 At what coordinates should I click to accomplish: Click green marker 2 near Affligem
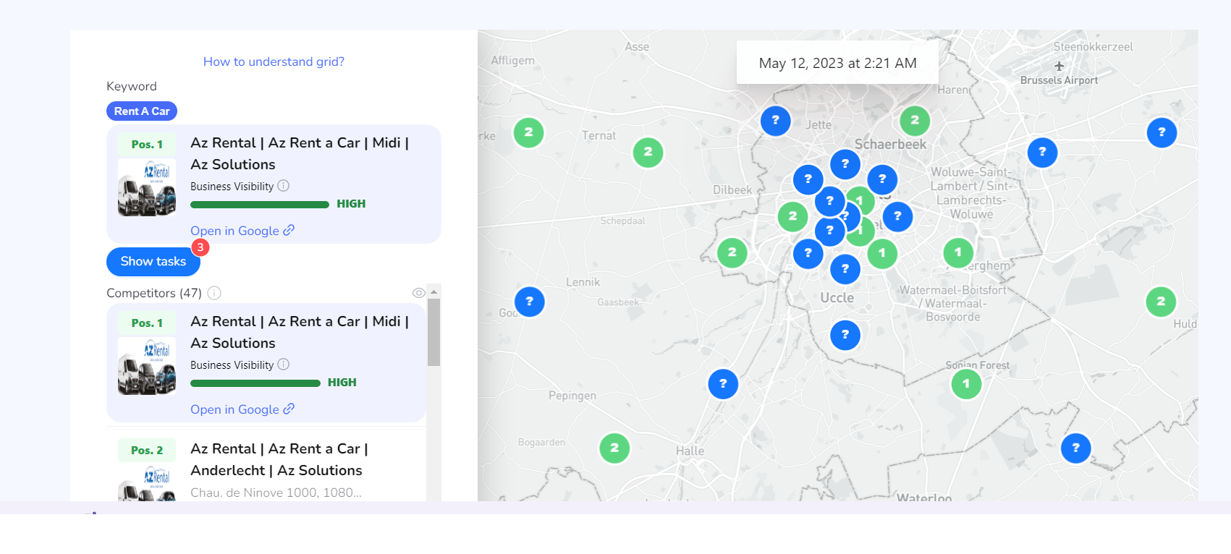pos(529,132)
